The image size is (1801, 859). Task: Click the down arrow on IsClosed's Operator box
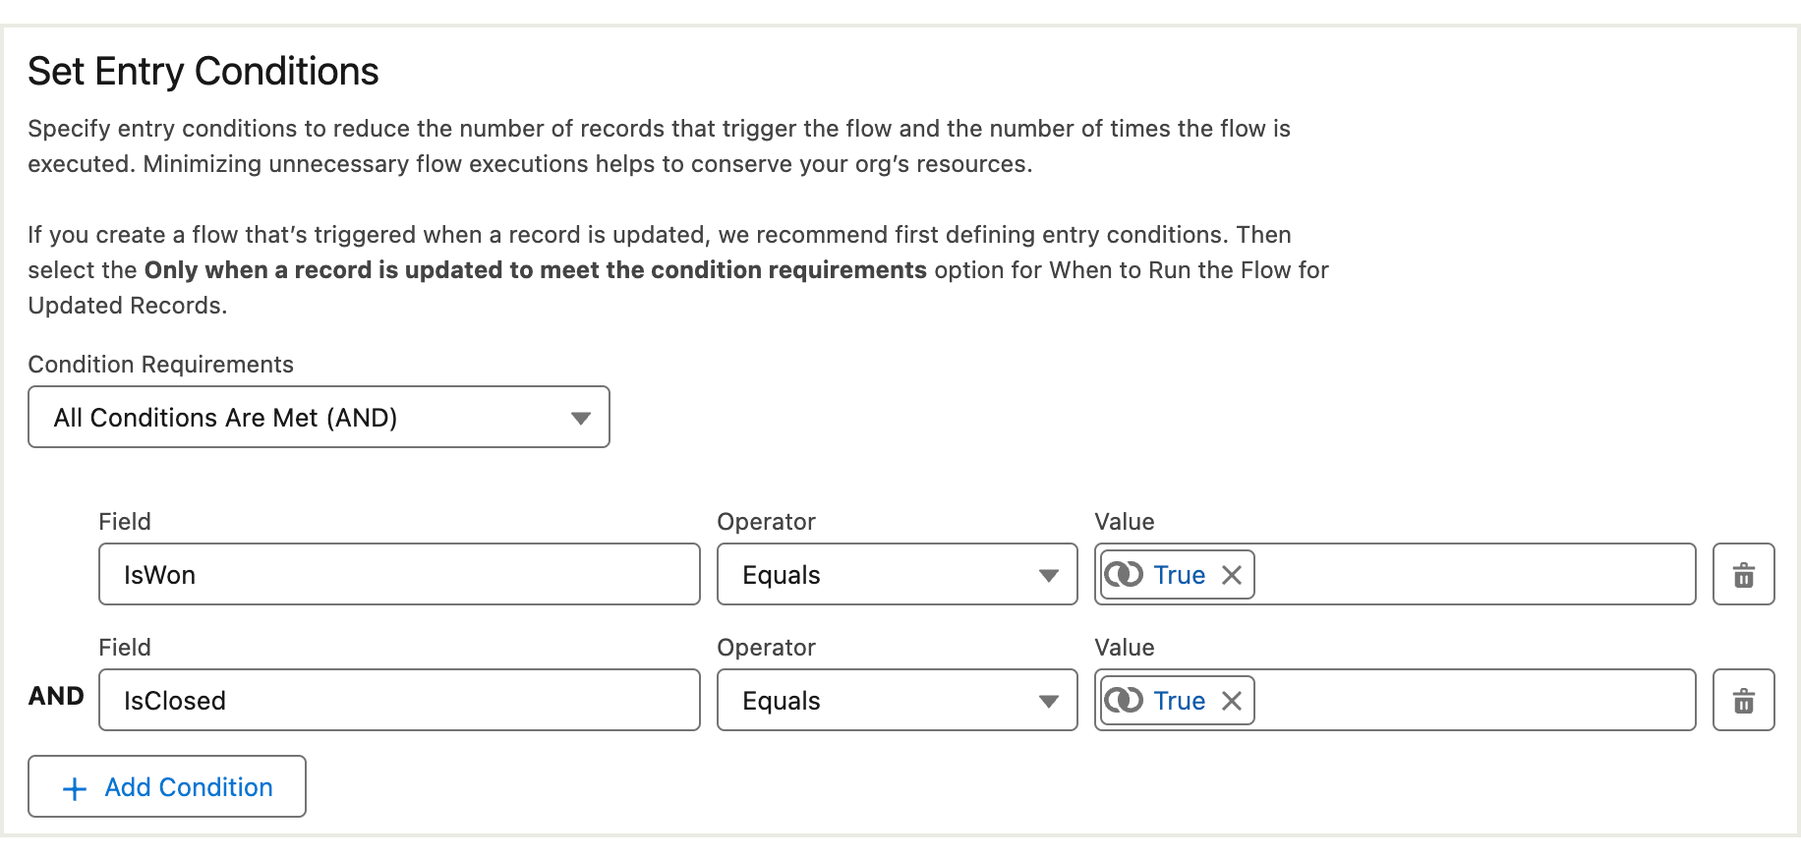[1049, 702]
